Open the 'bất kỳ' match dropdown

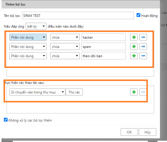coord(36,26)
